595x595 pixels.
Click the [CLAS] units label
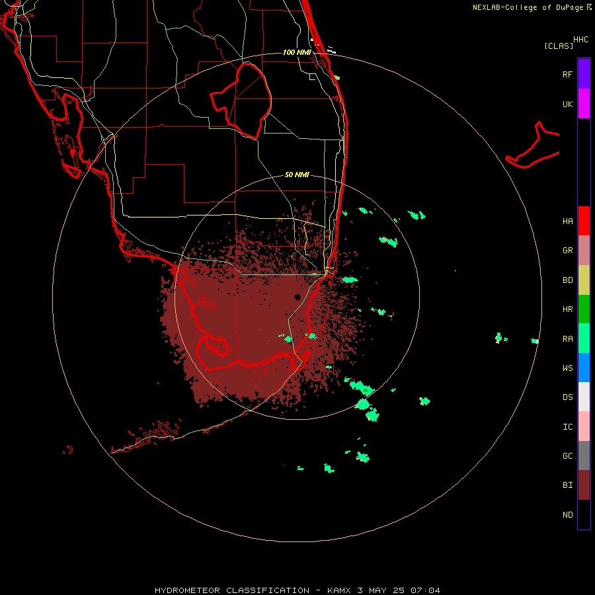(559, 46)
